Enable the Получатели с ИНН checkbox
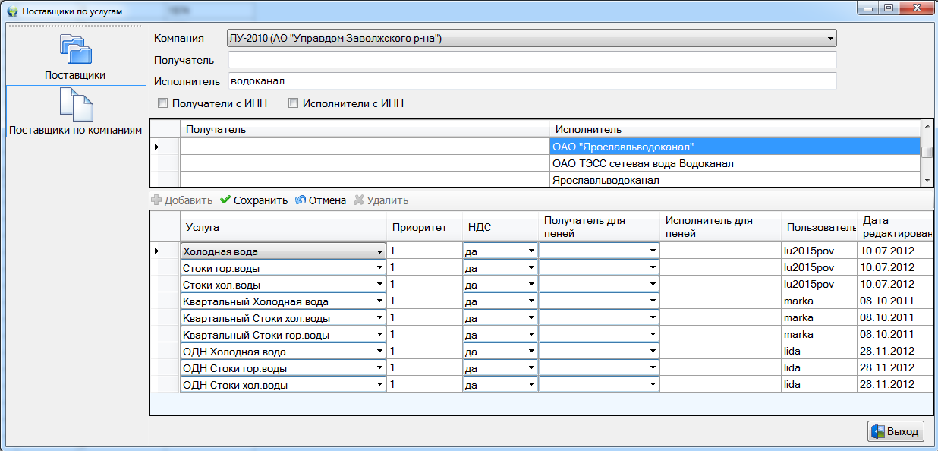 162,103
